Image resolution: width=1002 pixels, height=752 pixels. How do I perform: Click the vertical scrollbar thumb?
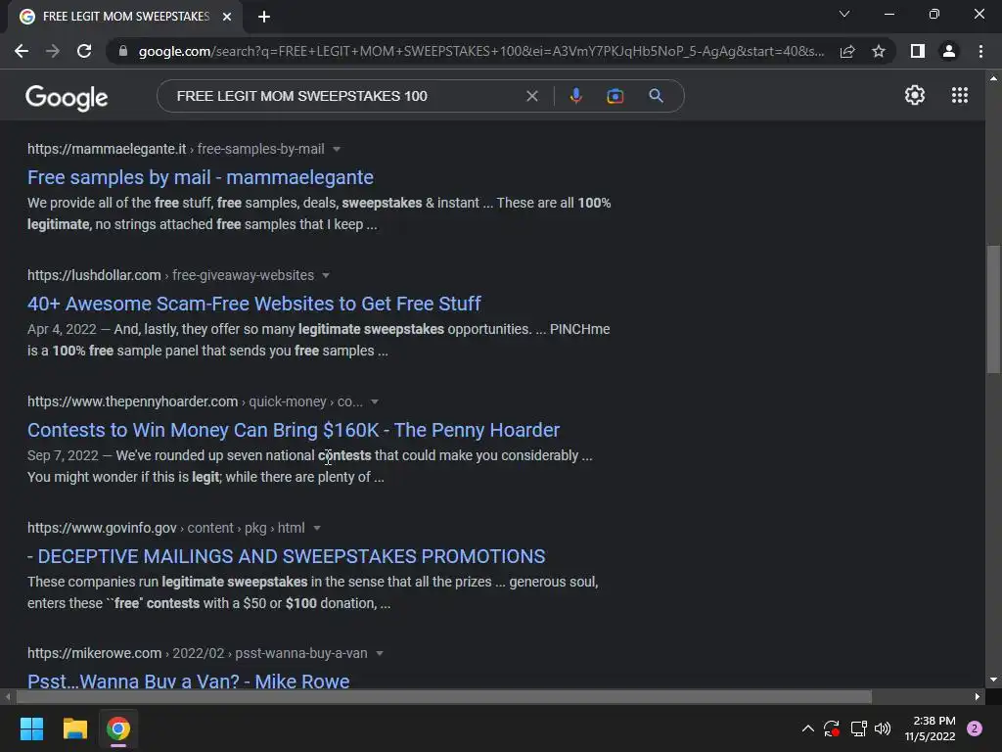point(993,308)
